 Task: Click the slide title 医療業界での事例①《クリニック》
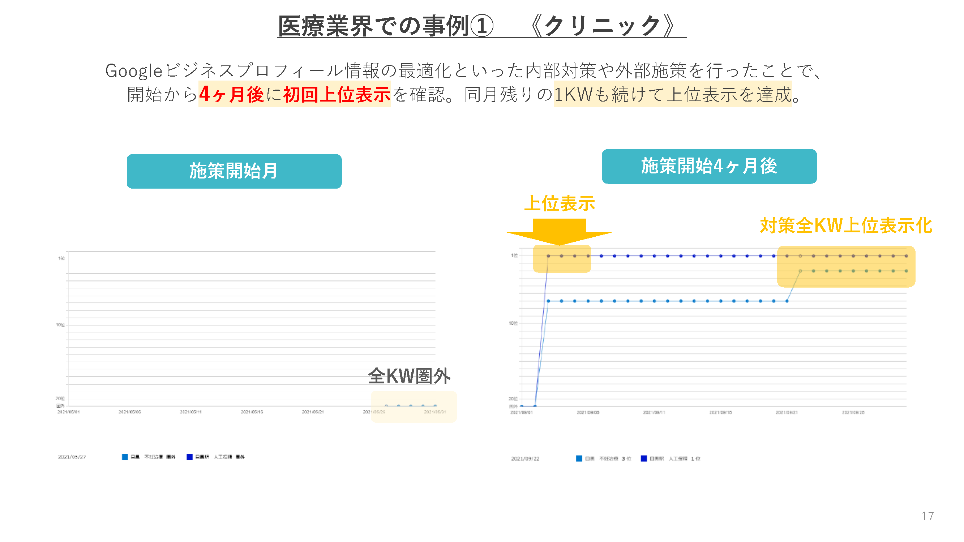pyautogui.click(x=481, y=26)
